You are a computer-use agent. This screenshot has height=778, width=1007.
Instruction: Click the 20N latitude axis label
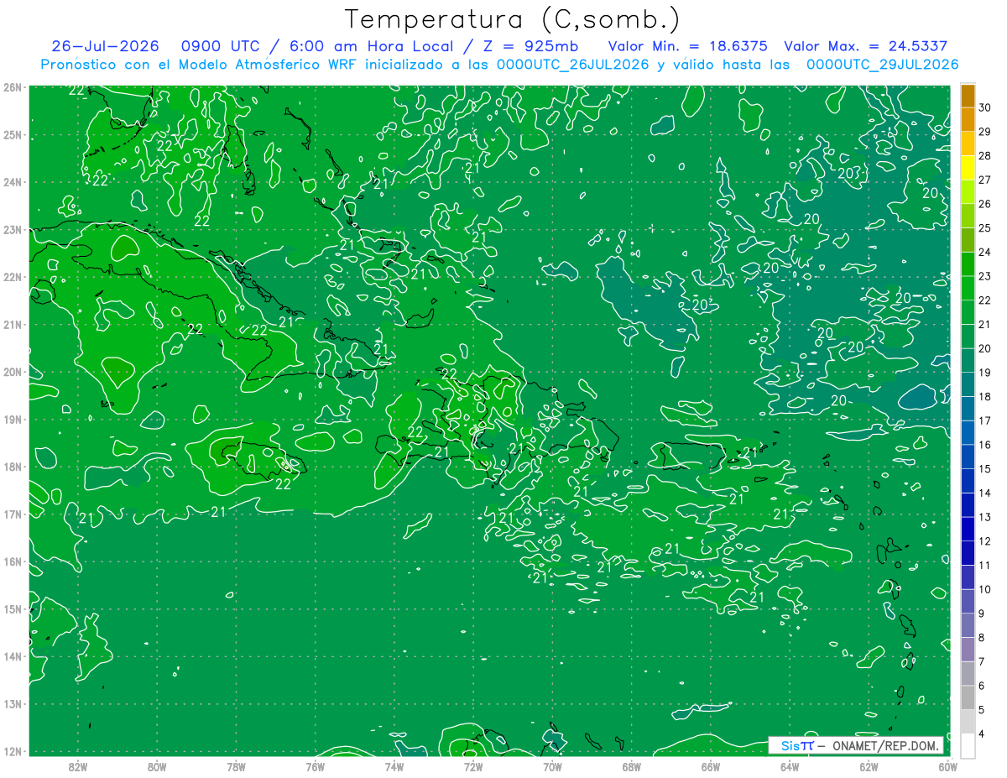12,372
